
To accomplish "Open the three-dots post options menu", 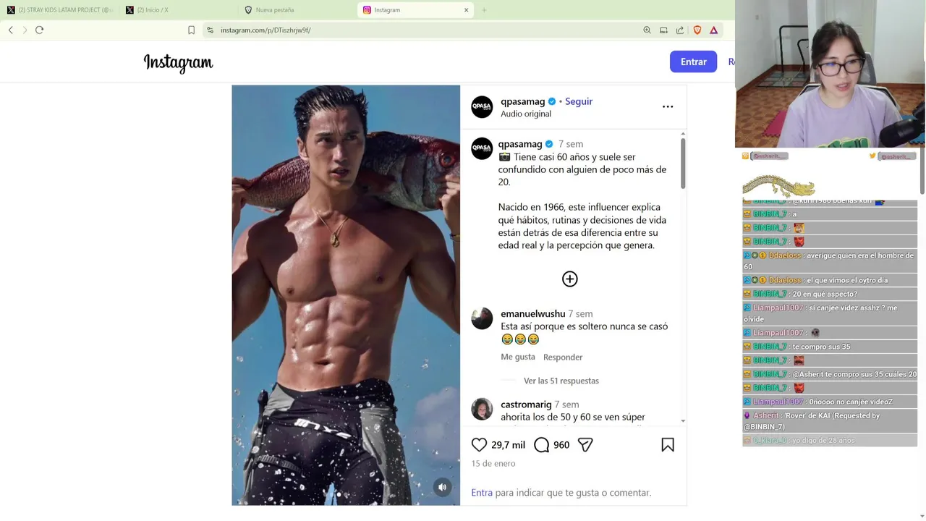I will pyautogui.click(x=668, y=106).
